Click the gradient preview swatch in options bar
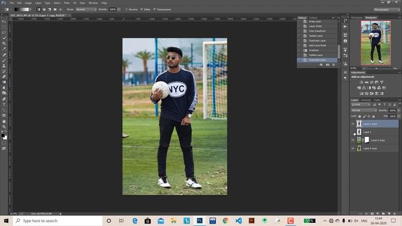402x226 pixels. tap(21, 9)
